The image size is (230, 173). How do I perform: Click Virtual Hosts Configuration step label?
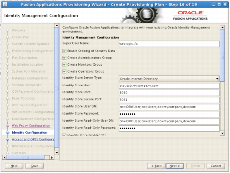tap(33, 112)
